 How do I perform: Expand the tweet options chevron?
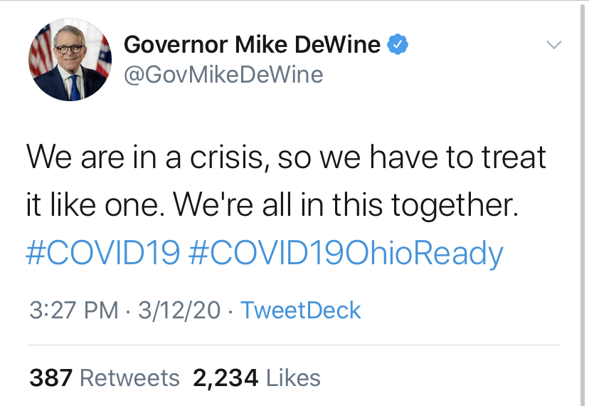pos(553,45)
